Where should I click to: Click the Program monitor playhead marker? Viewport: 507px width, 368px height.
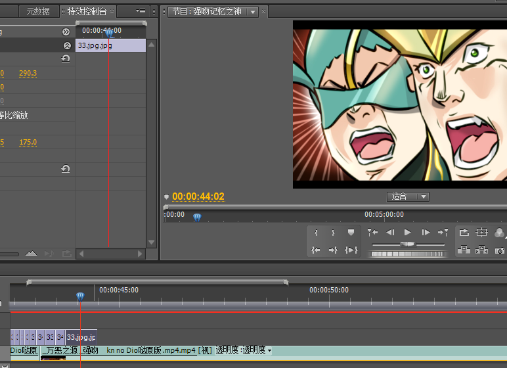197,217
